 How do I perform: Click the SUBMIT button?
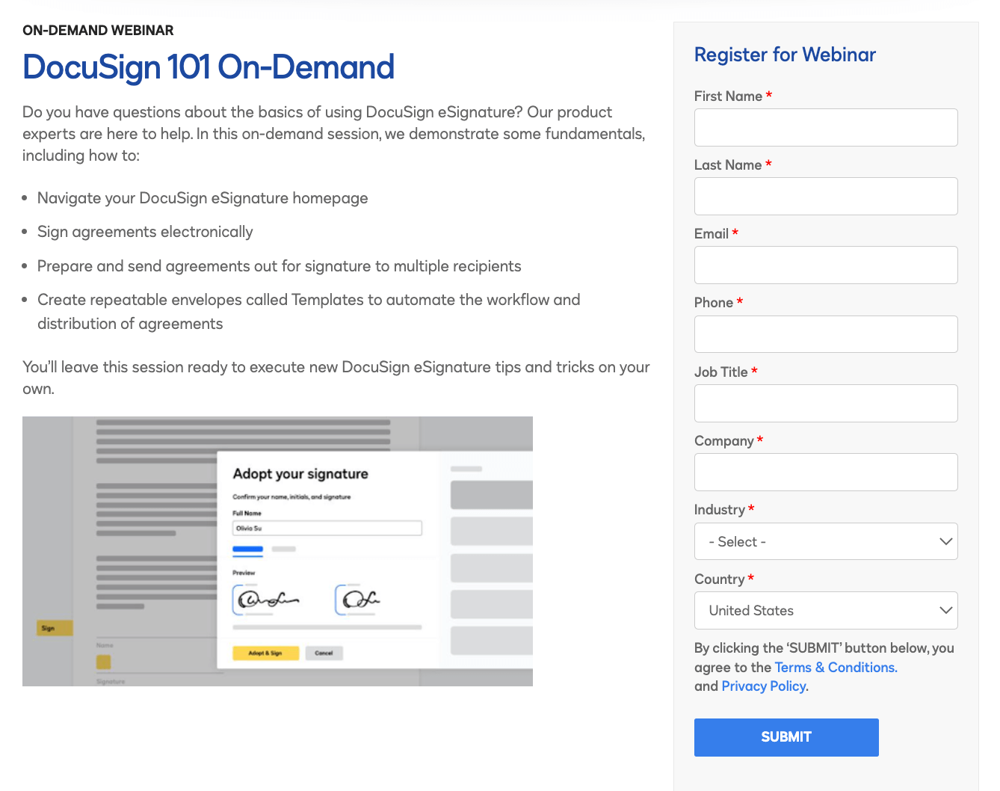click(x=786, y=737)
